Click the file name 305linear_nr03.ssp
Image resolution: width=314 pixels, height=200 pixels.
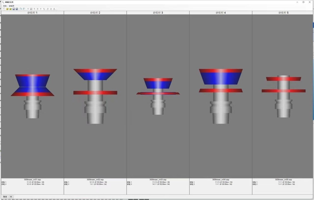pyautogui.click(x=158, y=180)
